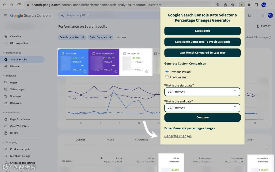Toggle the Total clicks checkbox
The image size is (275, 172).
(x=63, y=54)
